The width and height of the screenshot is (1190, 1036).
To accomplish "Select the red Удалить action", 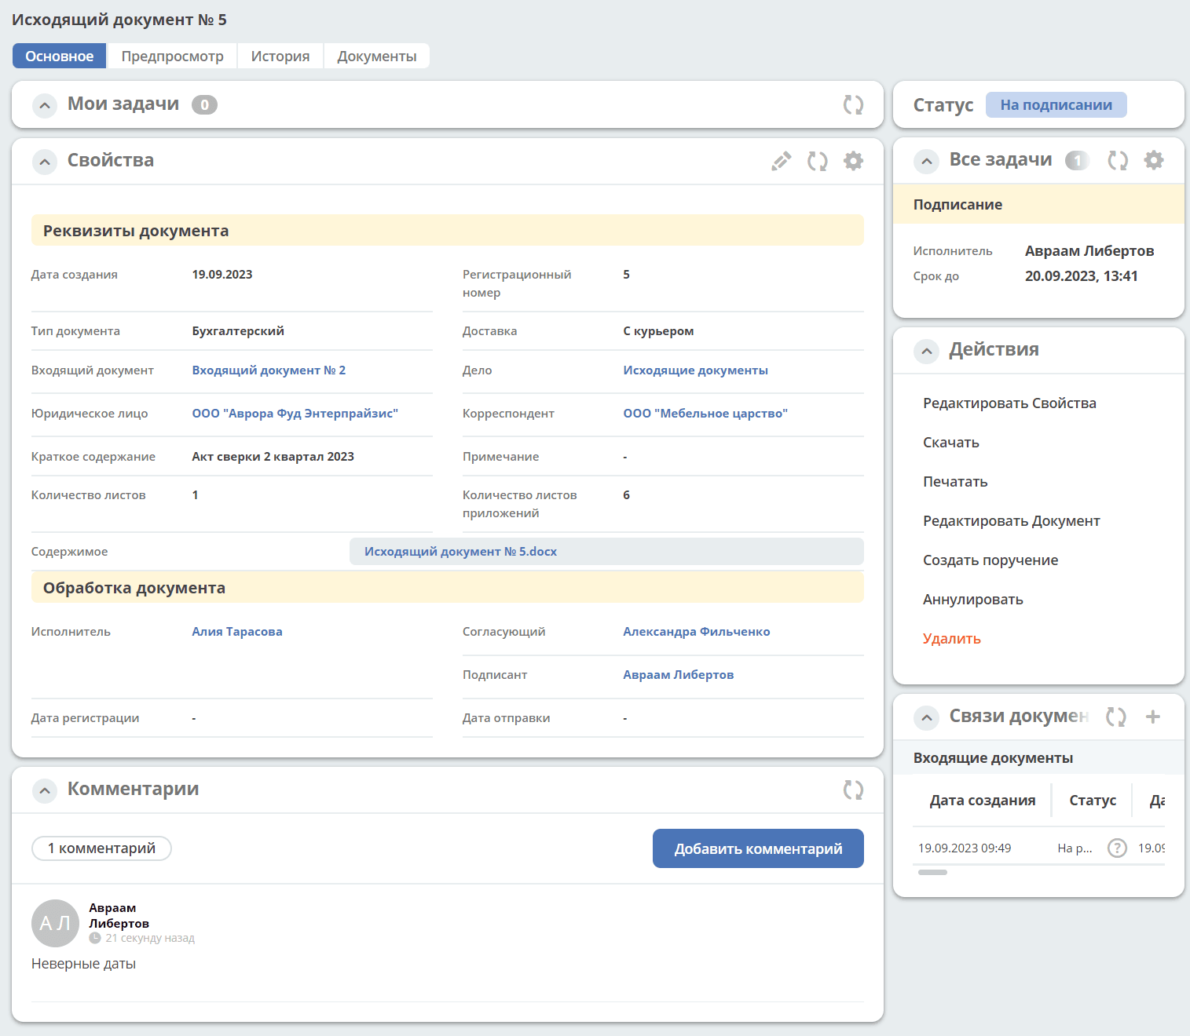I will point(952,639).
